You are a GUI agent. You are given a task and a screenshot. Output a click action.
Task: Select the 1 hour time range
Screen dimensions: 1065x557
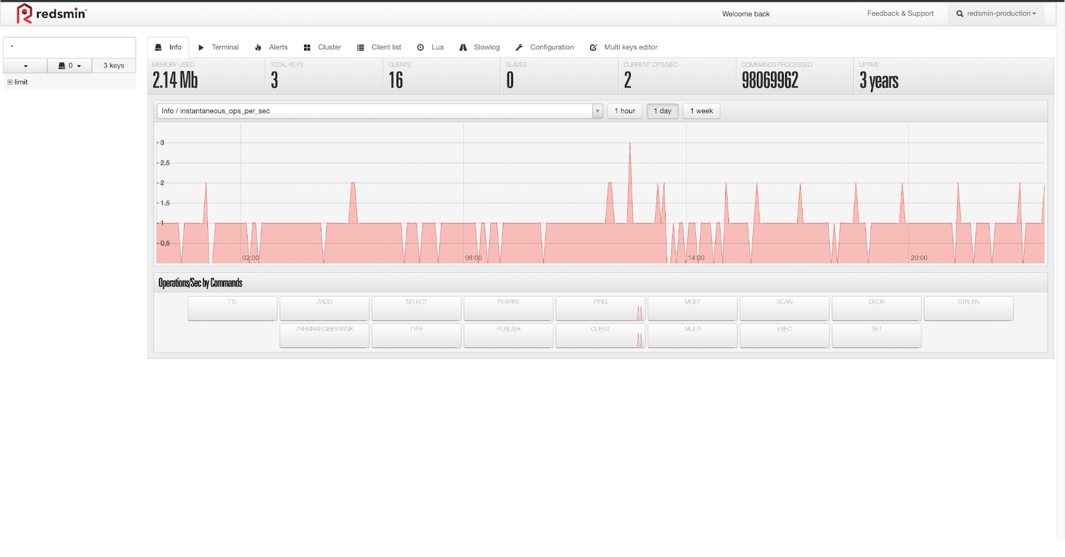625,111
